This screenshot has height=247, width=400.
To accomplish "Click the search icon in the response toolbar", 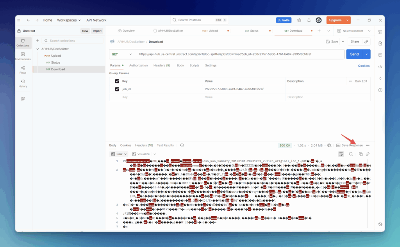I will tap(351, 154).
